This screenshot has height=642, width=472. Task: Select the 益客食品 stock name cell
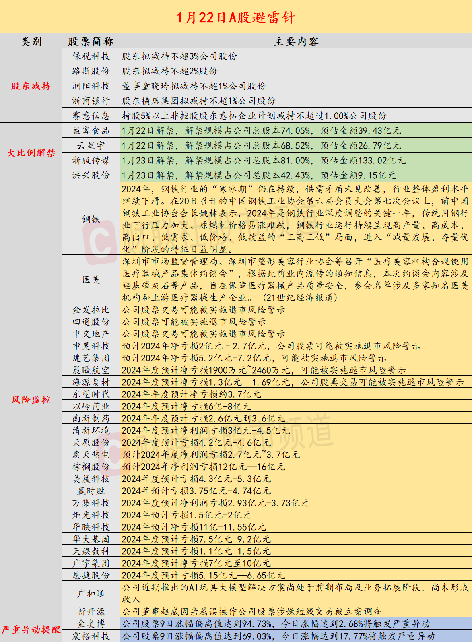tap(91, 130)
